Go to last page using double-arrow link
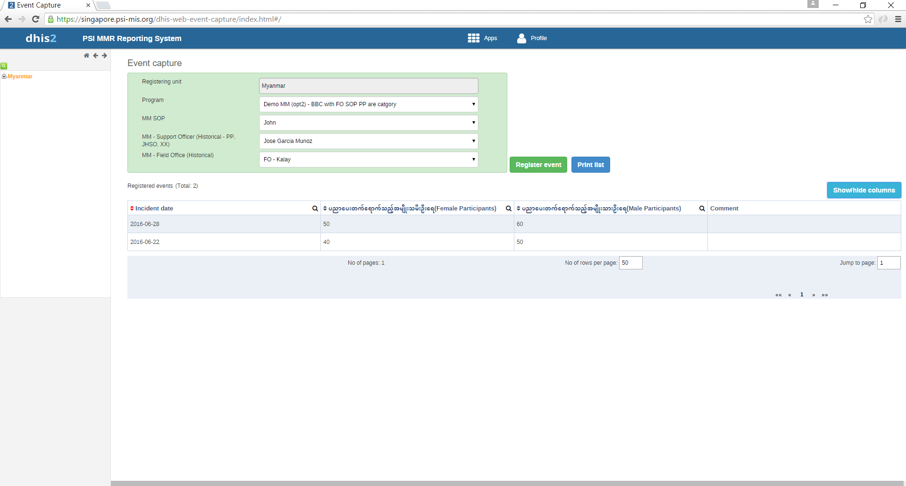 coord(825,295)
